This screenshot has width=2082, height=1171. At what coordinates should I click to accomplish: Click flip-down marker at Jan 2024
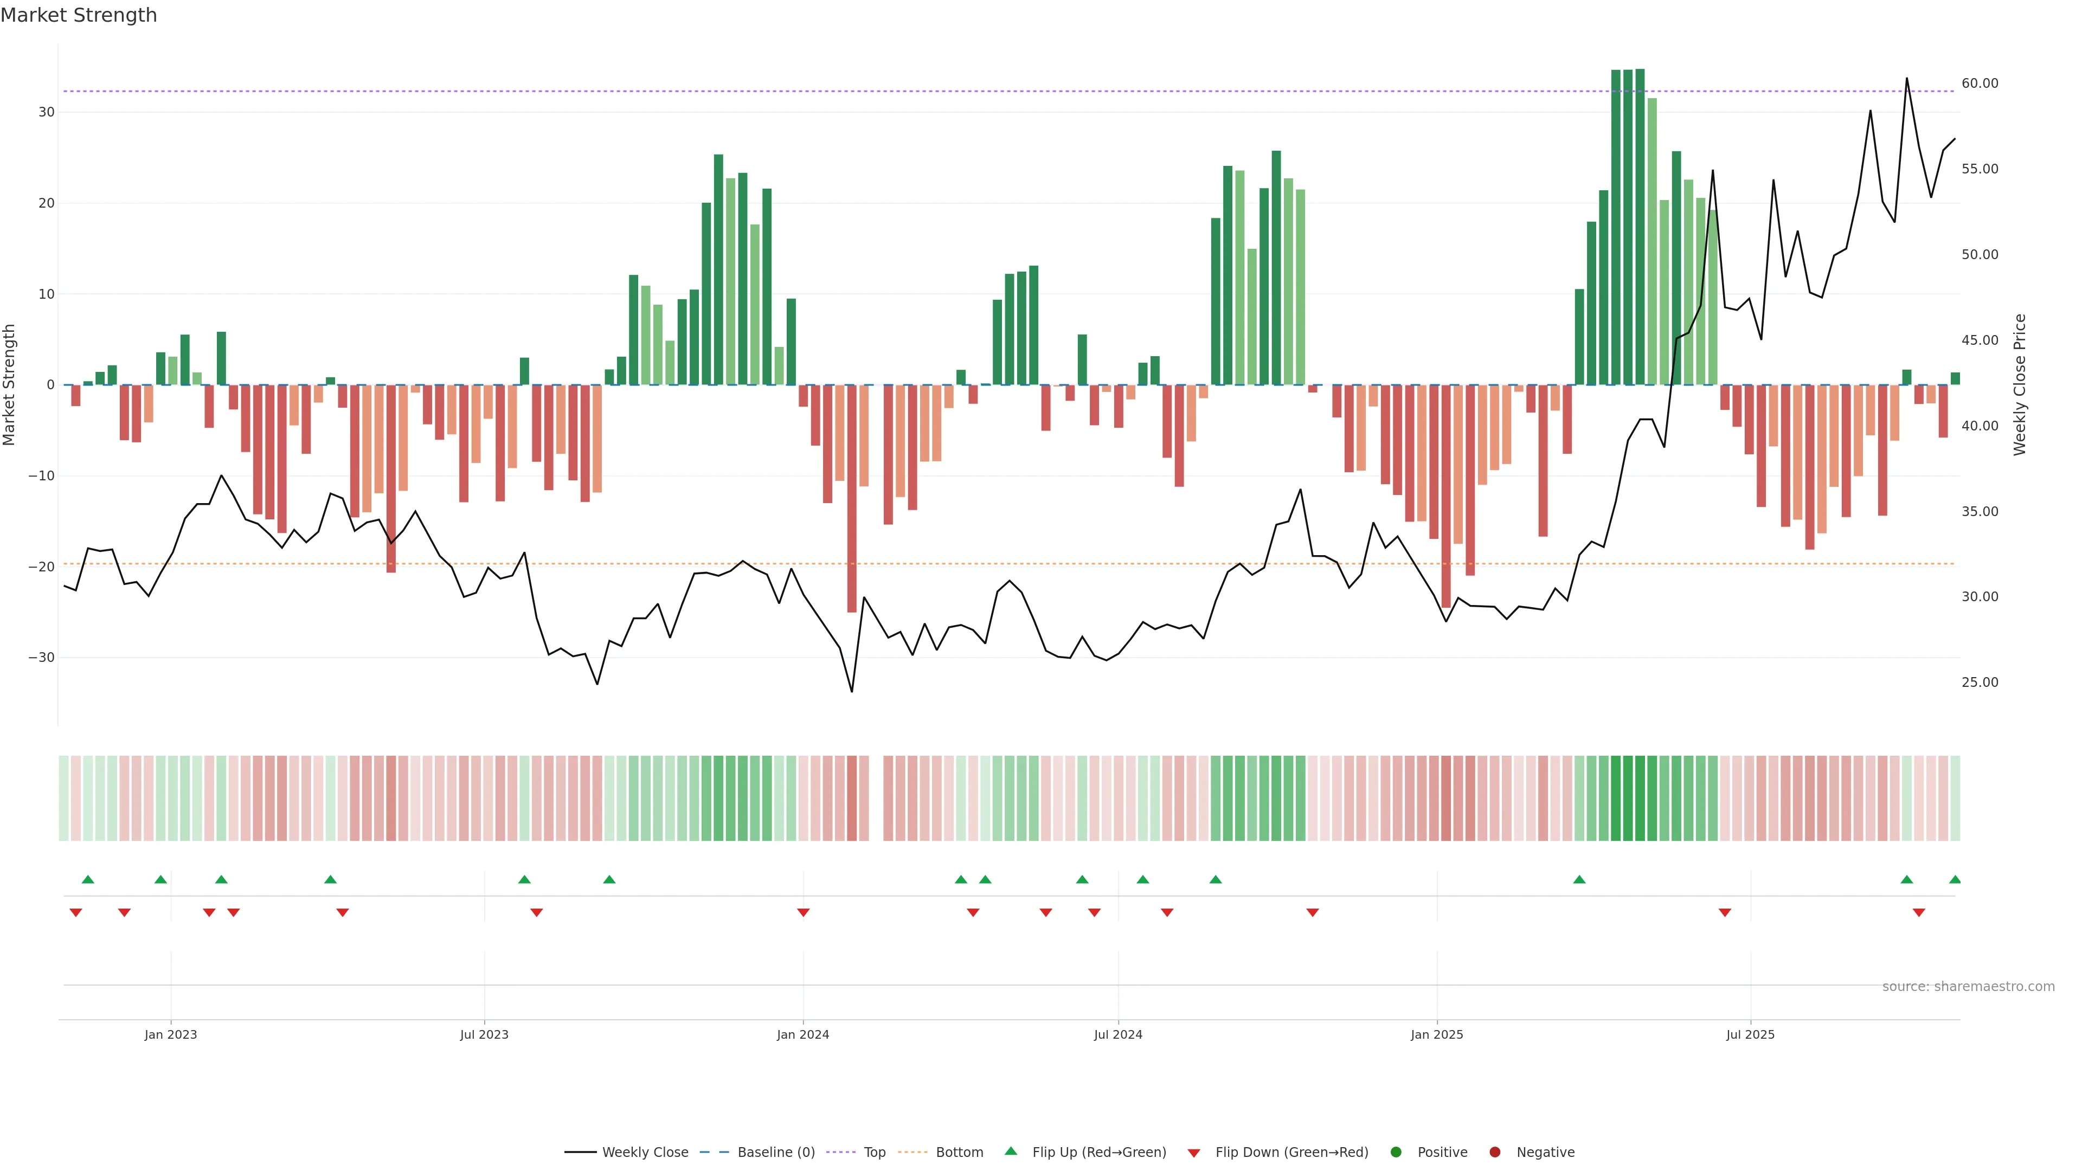click(x=804, y=912)
